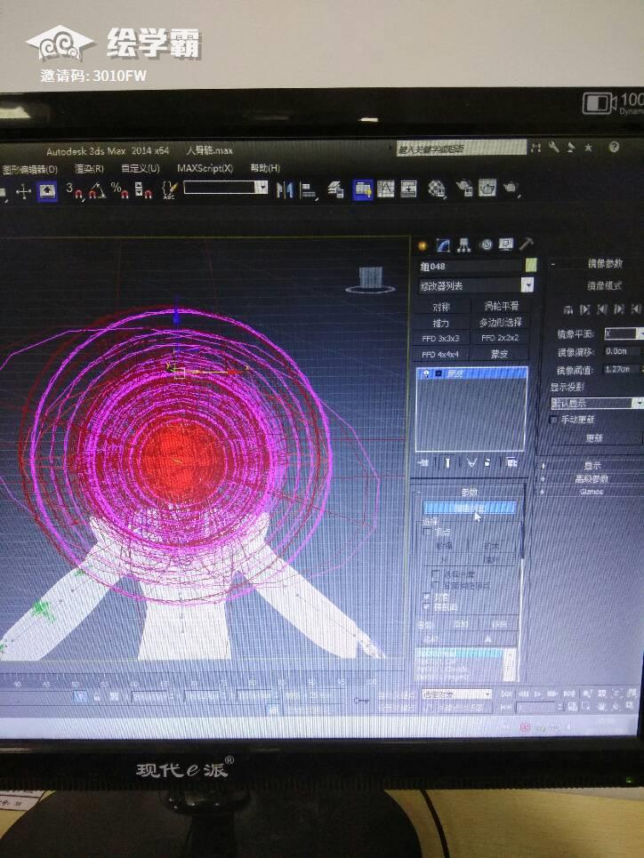Apply the 推力 modifier button
The width and height of the screenshot is (644, 858).
(442, 323)
